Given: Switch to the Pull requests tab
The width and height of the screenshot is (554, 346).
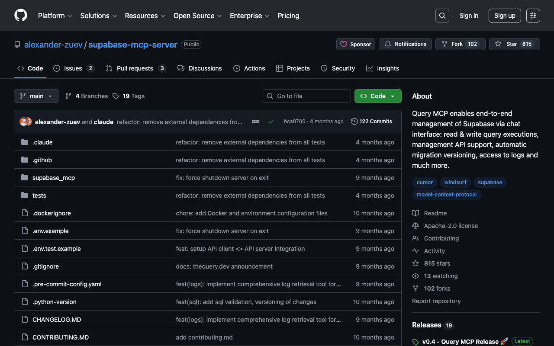Looking at the screenshot, I should tap(135, 68).
